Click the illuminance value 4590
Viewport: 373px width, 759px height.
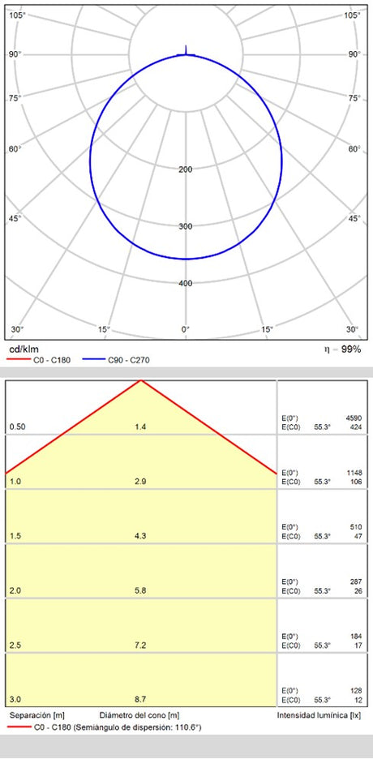click(354, 418)
